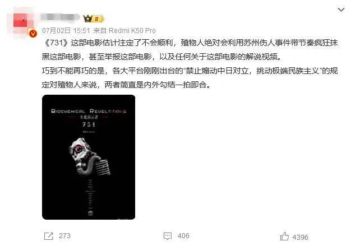
Task: Click the level II member badge
Action: point(99,19)
